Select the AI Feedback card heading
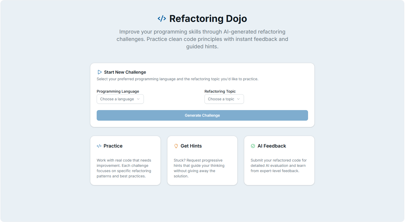This screenshot has width=405, height=222. click(272, 146)
